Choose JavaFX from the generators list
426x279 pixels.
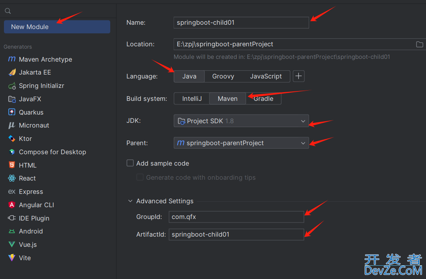[x=30, y=99]
